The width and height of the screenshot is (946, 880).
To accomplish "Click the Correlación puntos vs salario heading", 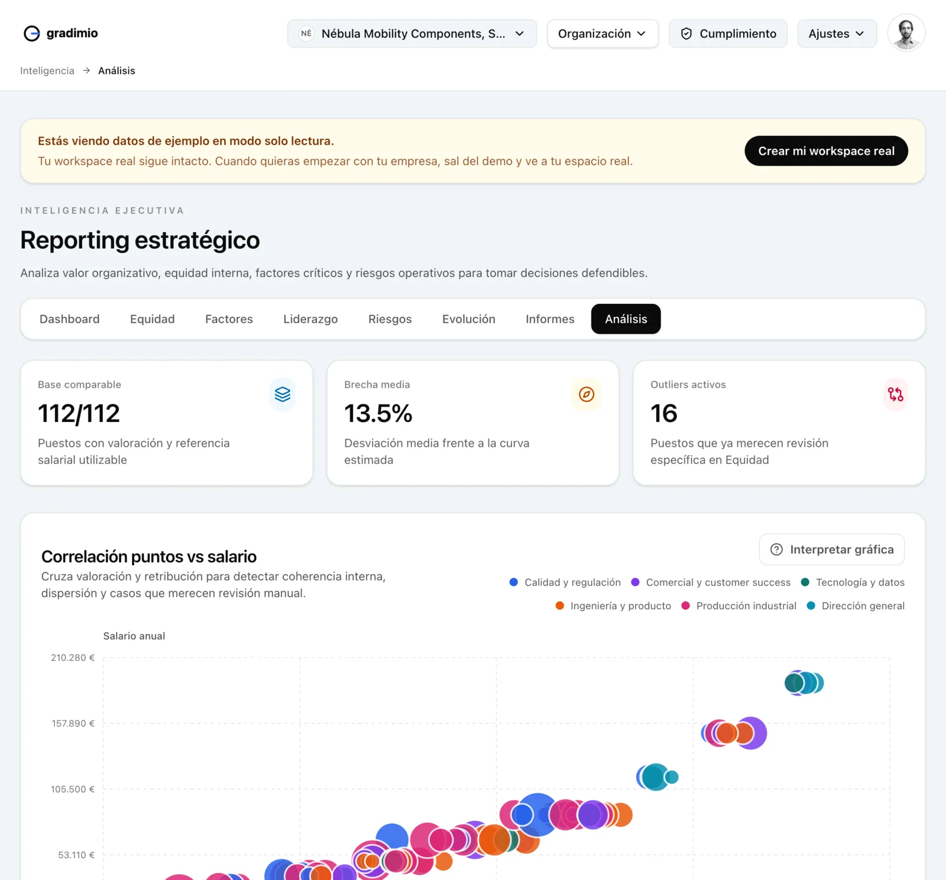I will [x=149, y=557].
